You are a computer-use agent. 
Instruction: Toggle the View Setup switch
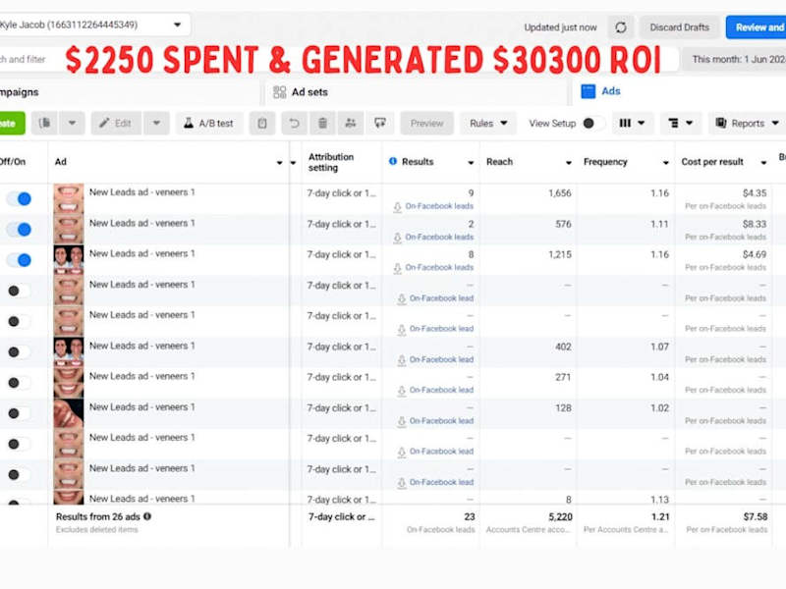point(593,124)
